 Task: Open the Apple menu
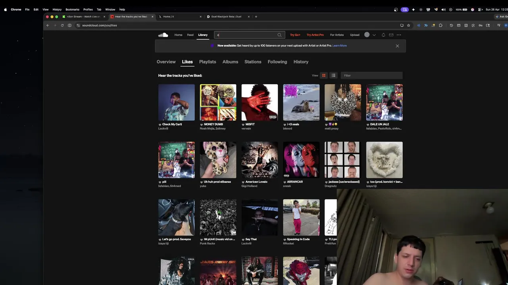click(5, 9)
